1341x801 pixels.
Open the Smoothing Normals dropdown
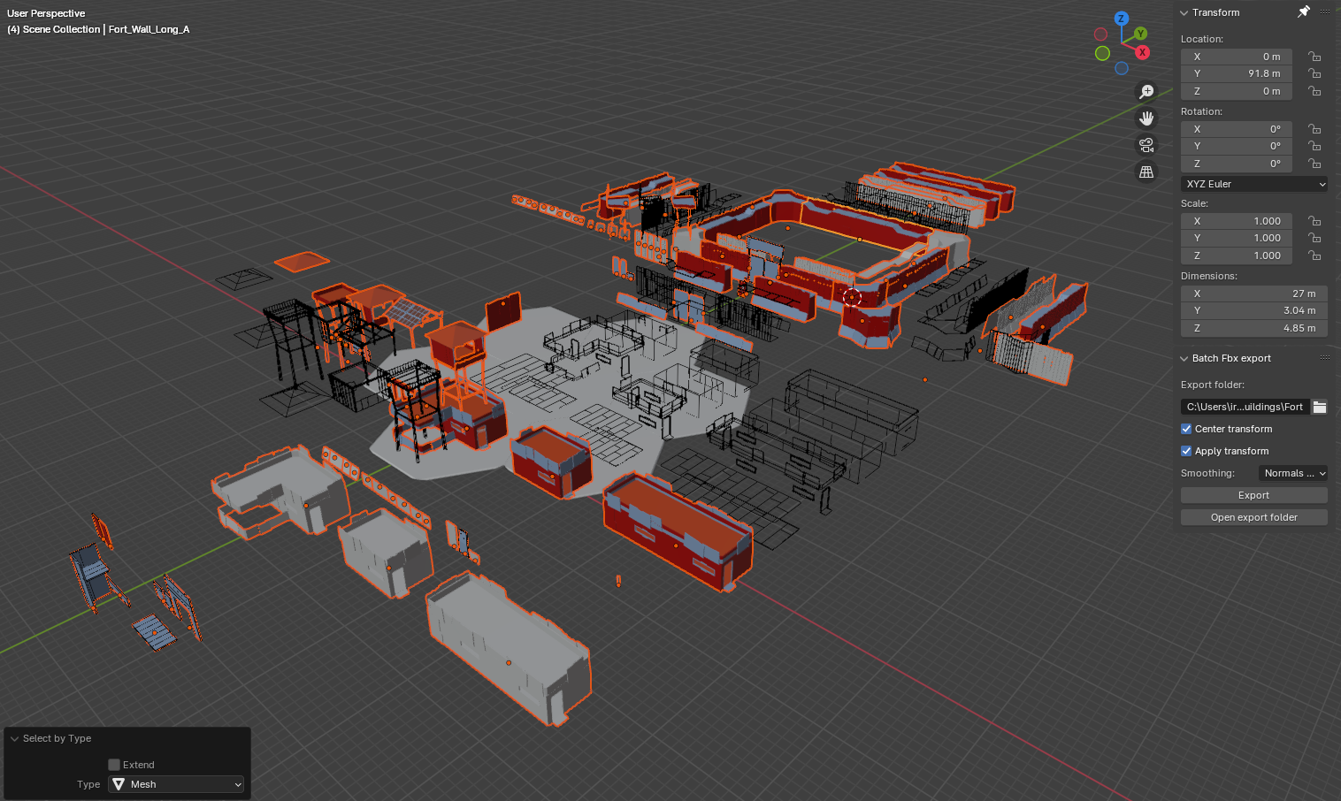pos(1292,473)
